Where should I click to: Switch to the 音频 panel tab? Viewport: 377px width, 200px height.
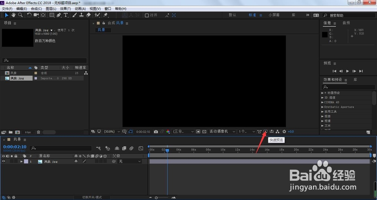tap(346, 23)
